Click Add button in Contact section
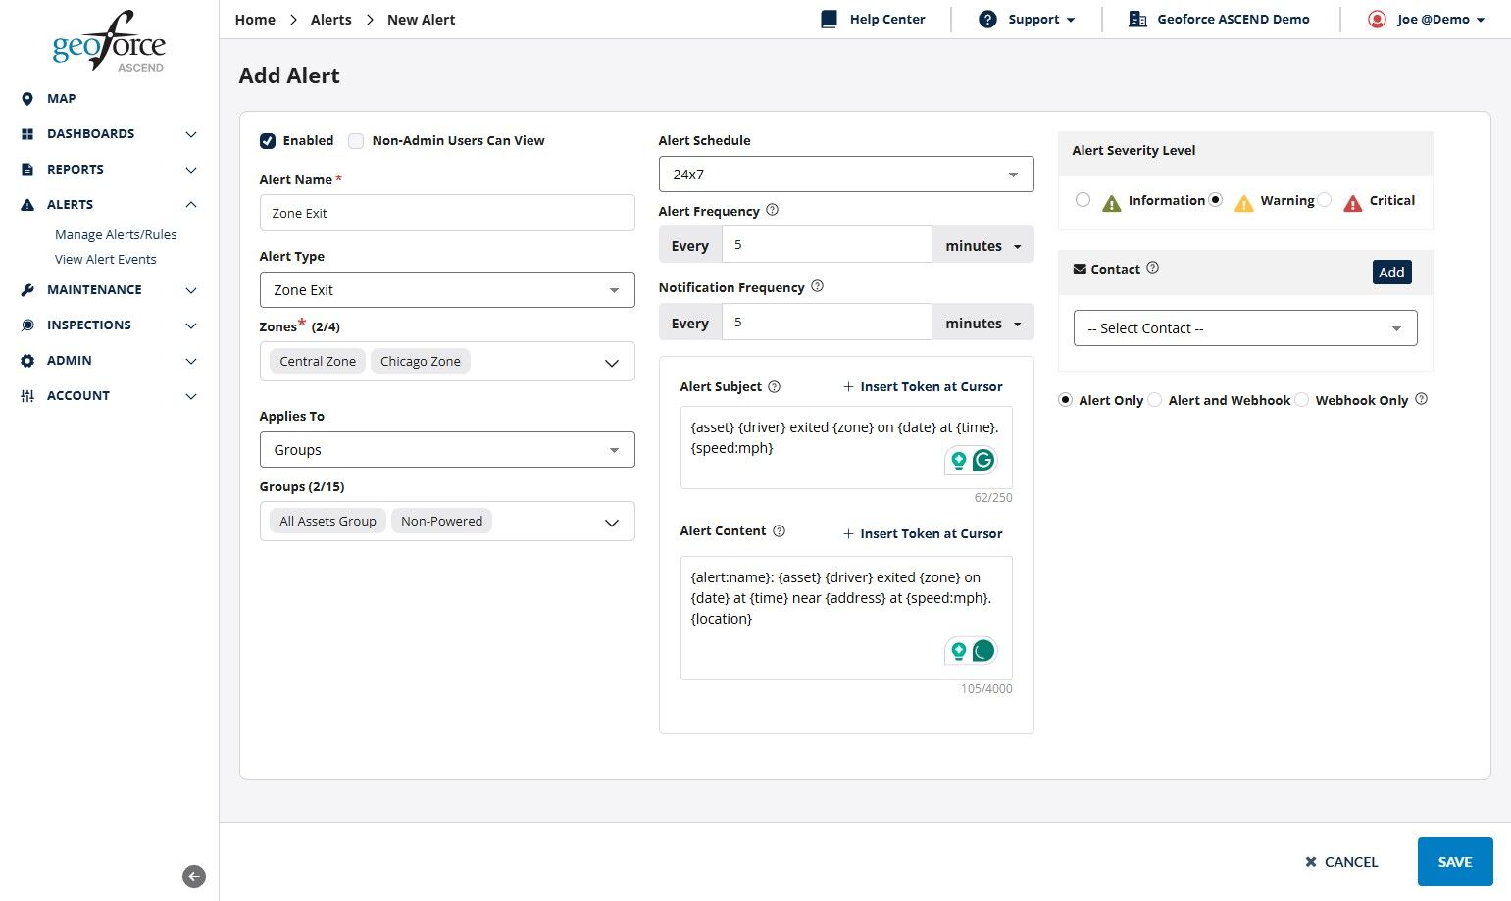Image resolution: width=1511 pixels, height=901 pixels. [x=1391, y=273]
